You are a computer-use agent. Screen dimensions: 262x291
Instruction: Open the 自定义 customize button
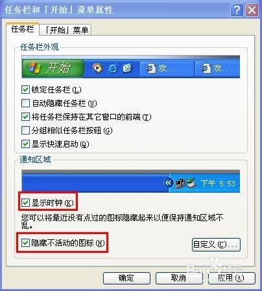click(x=216, y=244)
